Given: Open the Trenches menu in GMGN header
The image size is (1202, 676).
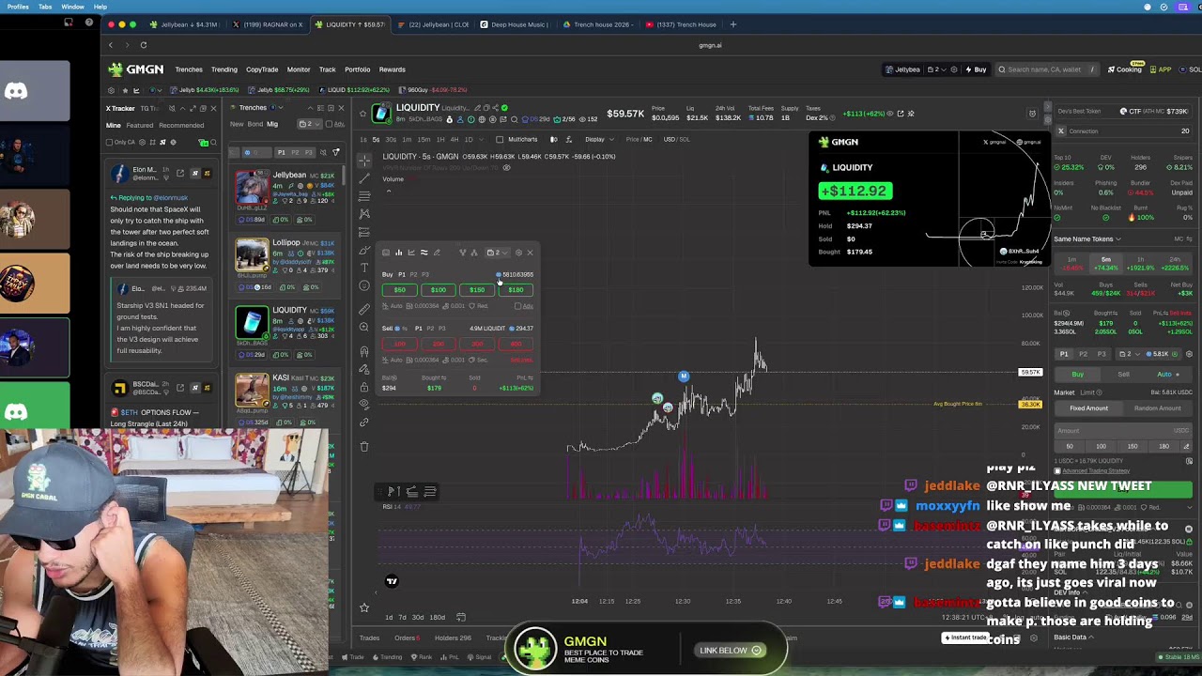Looking at the screenshot, I should tap(188, 69).
